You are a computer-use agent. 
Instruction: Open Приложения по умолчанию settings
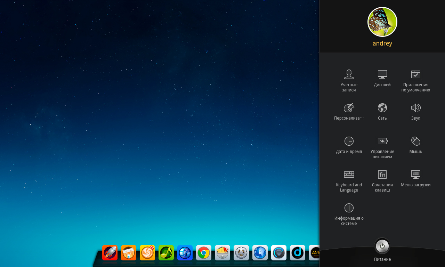click(415, 80)
